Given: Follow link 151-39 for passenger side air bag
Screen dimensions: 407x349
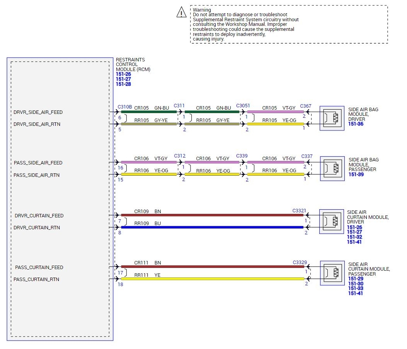Looking at the screenshot, I should [356, 174].
